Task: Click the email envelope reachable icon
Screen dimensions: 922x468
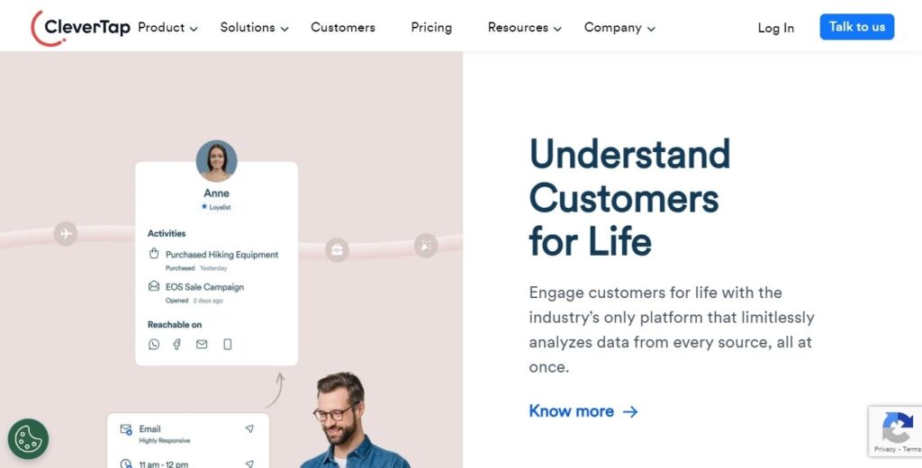Action: click(202, 345)
